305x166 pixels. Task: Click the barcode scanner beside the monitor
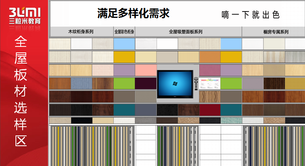[x=195, y=83]
